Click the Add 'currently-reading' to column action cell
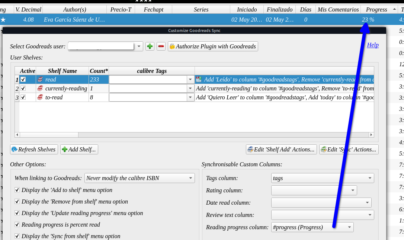Screen dimensions: 404x240 pyautogui.click(x=285, y=89)
